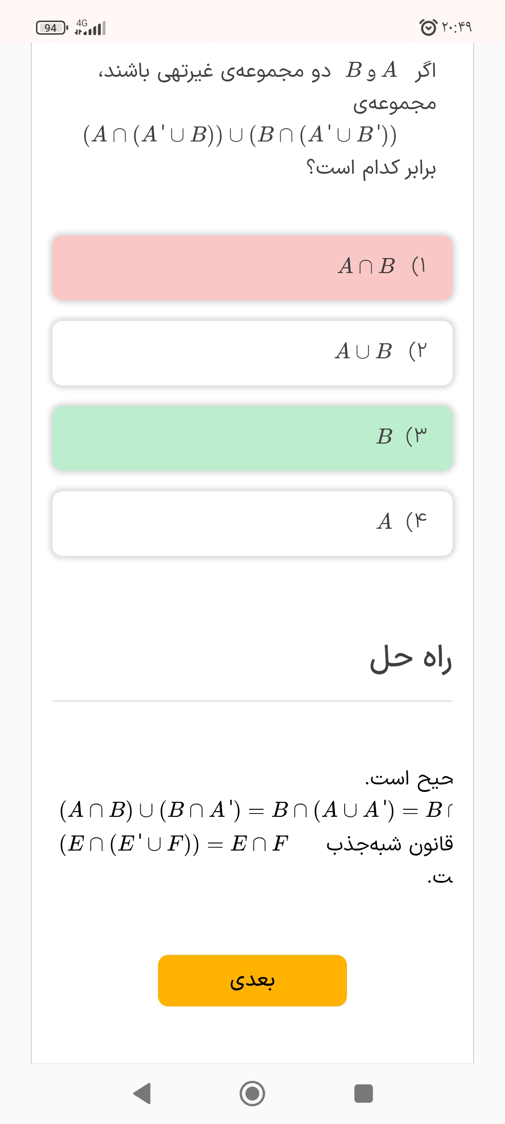505x1124 pixels.
Task: Choose option ۴ with answer A
Action: tap(252, 523)
